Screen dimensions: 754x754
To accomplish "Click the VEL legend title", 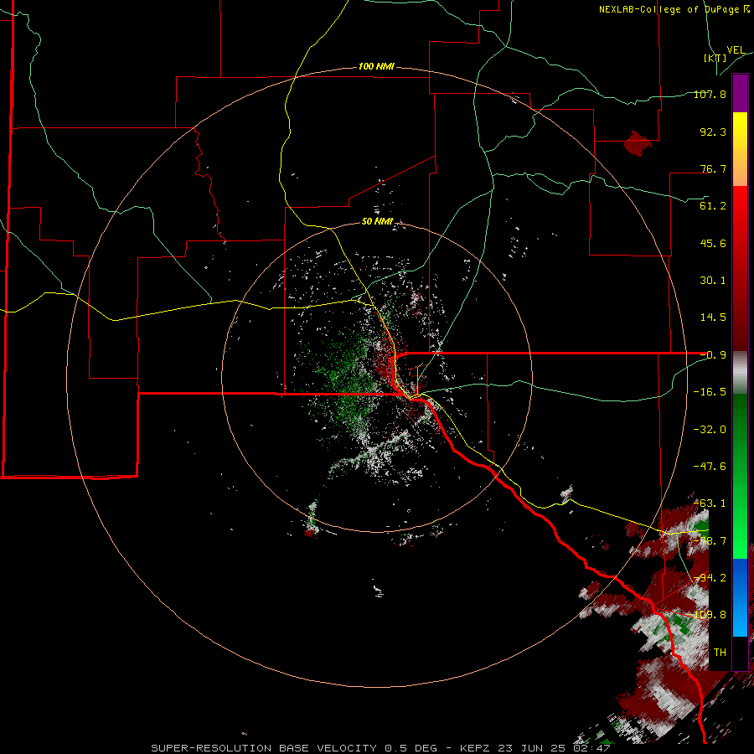I will 736,50.
